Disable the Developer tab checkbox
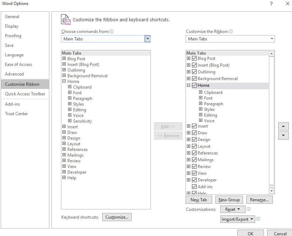The image size is (292, 236). [194, 180]
